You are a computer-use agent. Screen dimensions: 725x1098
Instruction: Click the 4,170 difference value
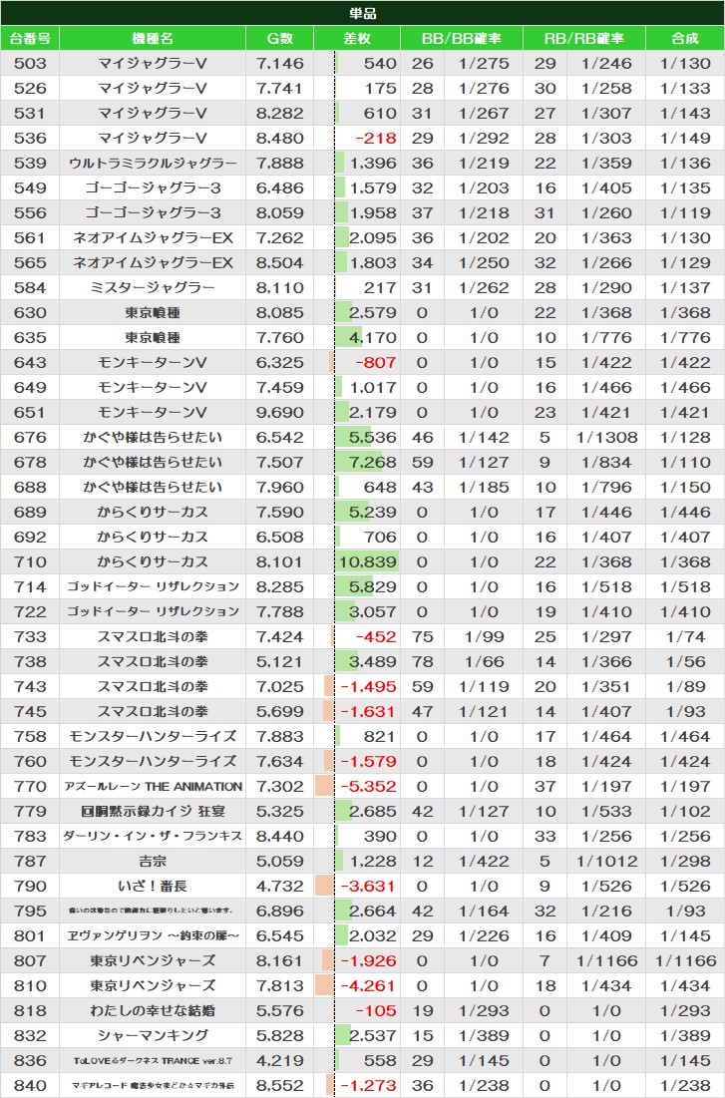[x=373, y=337]
